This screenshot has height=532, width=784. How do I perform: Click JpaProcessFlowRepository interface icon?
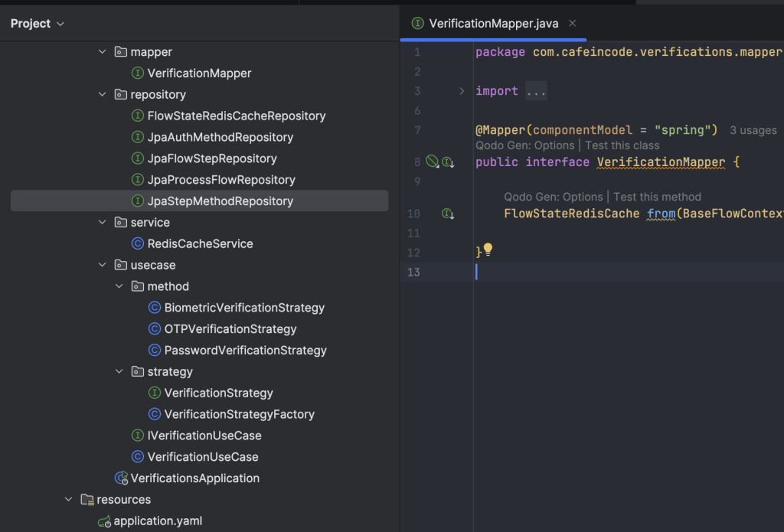point(138,179)
